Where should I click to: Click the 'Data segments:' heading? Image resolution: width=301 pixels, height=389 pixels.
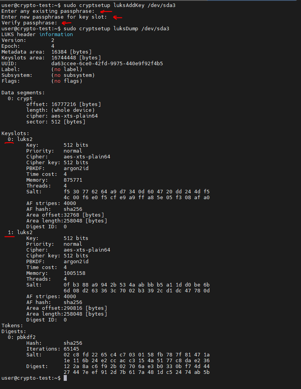pos(23,93)
